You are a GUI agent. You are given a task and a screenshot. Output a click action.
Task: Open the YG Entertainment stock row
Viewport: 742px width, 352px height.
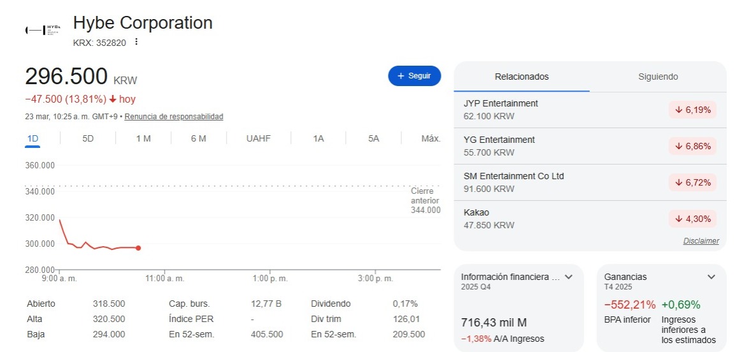pos(590,147)
